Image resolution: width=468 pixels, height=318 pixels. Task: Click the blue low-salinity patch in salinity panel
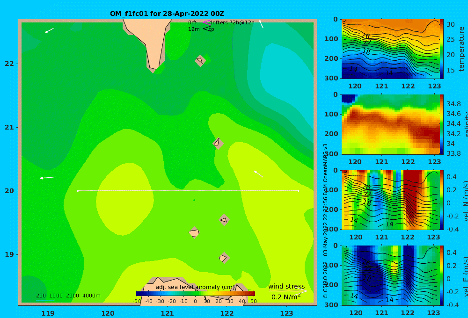click(348, 99)
